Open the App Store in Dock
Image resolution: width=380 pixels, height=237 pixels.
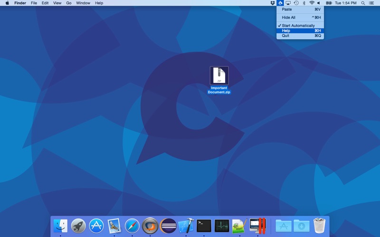(x=96, y=226)
